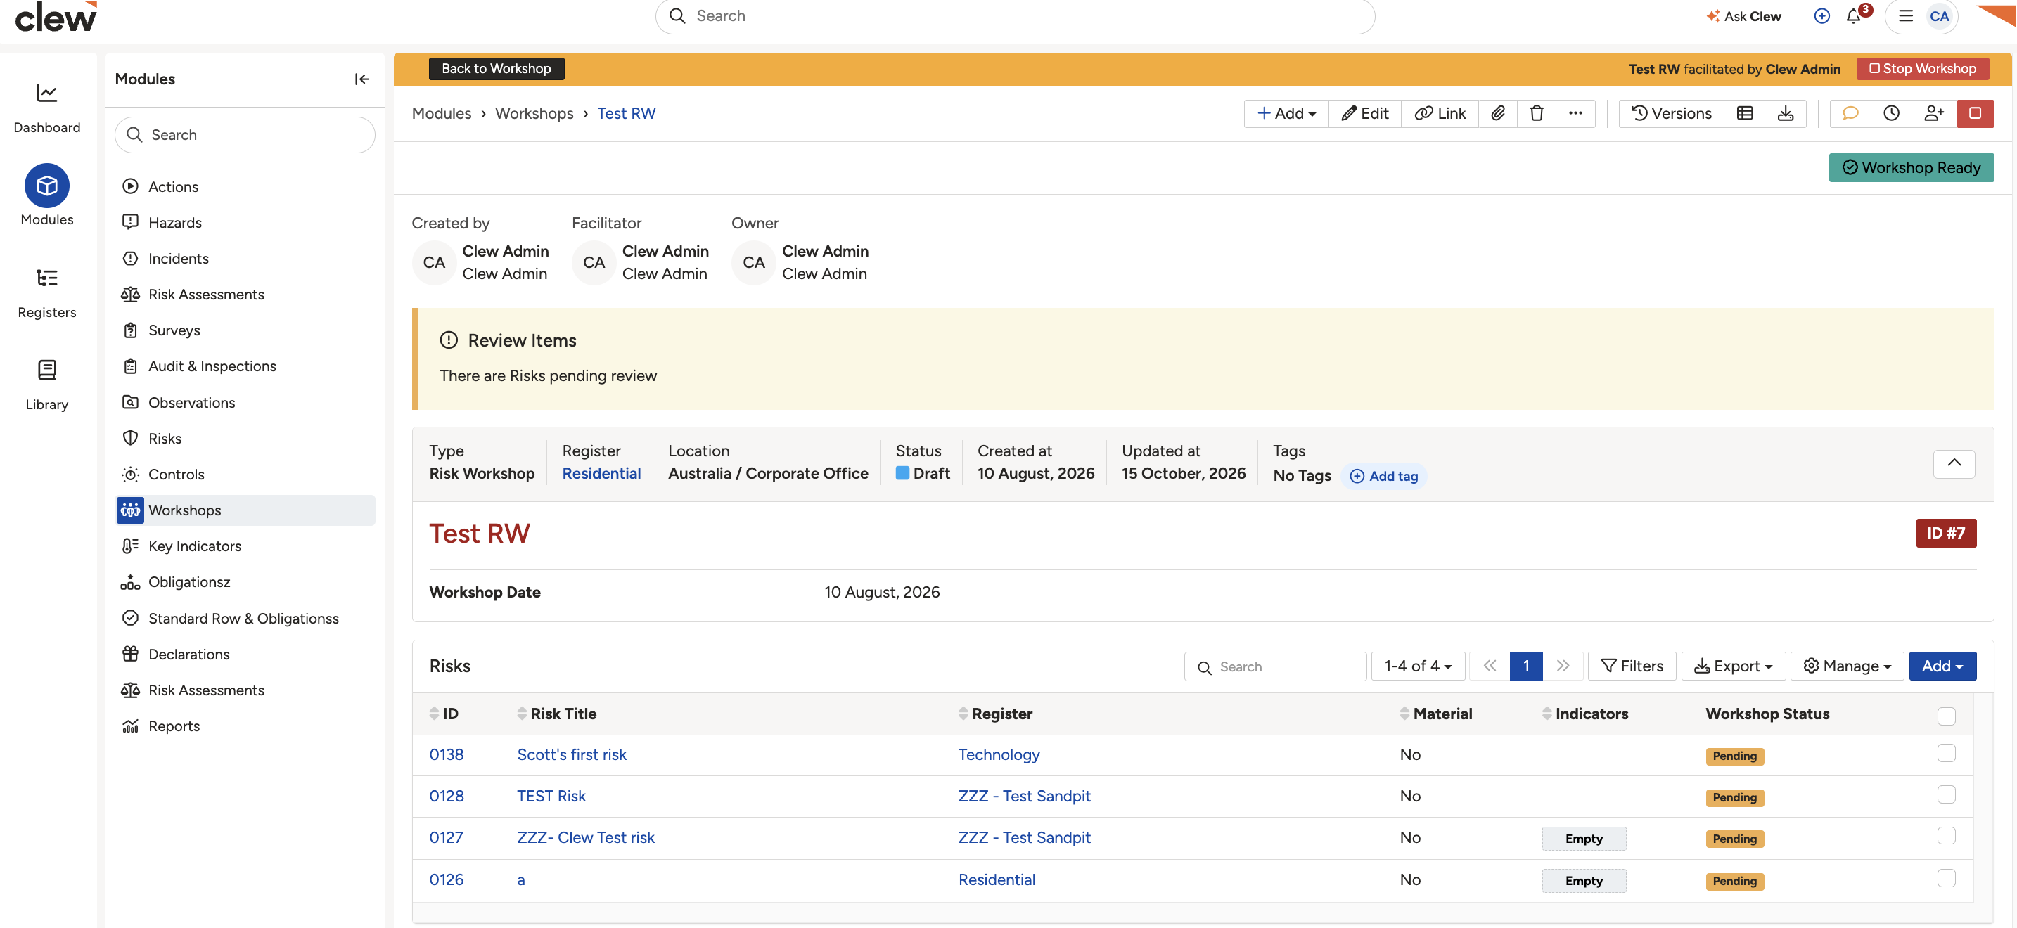Image resolution: width=2017 pixels, height=928 pixels.
Task: Open the notifications bell
Action: pos(1853,16)
